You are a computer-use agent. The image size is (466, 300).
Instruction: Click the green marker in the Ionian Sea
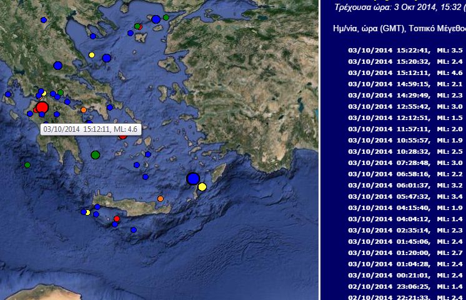pos(27,165)
